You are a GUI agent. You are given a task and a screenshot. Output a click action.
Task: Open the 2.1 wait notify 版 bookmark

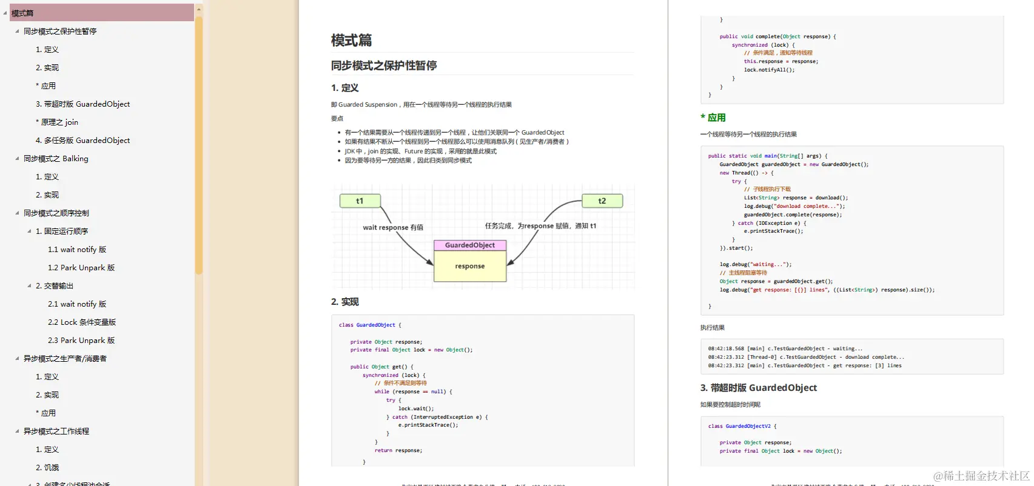pos(77,304)
